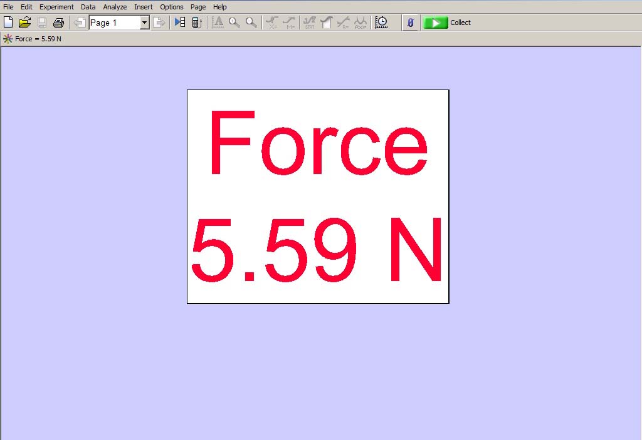Open an existing experiment file

pos(25,22)
